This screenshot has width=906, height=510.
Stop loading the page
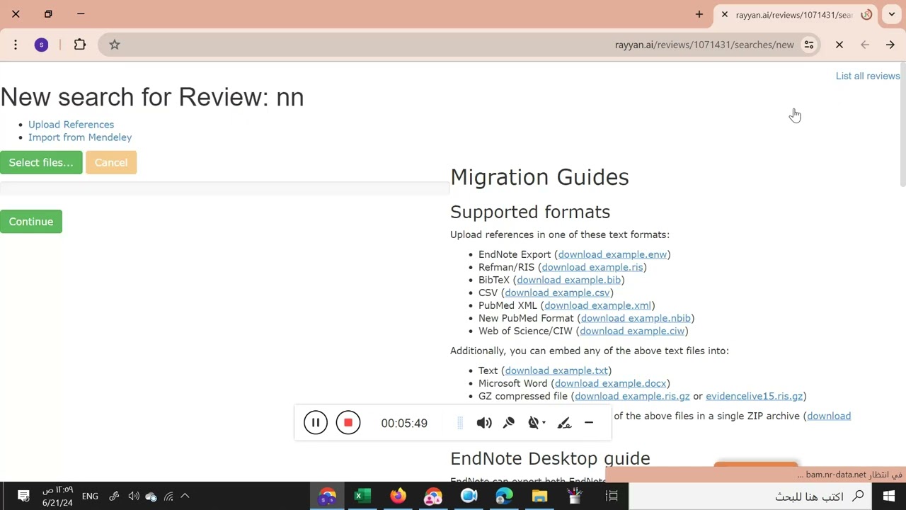(x=839, y=45)
